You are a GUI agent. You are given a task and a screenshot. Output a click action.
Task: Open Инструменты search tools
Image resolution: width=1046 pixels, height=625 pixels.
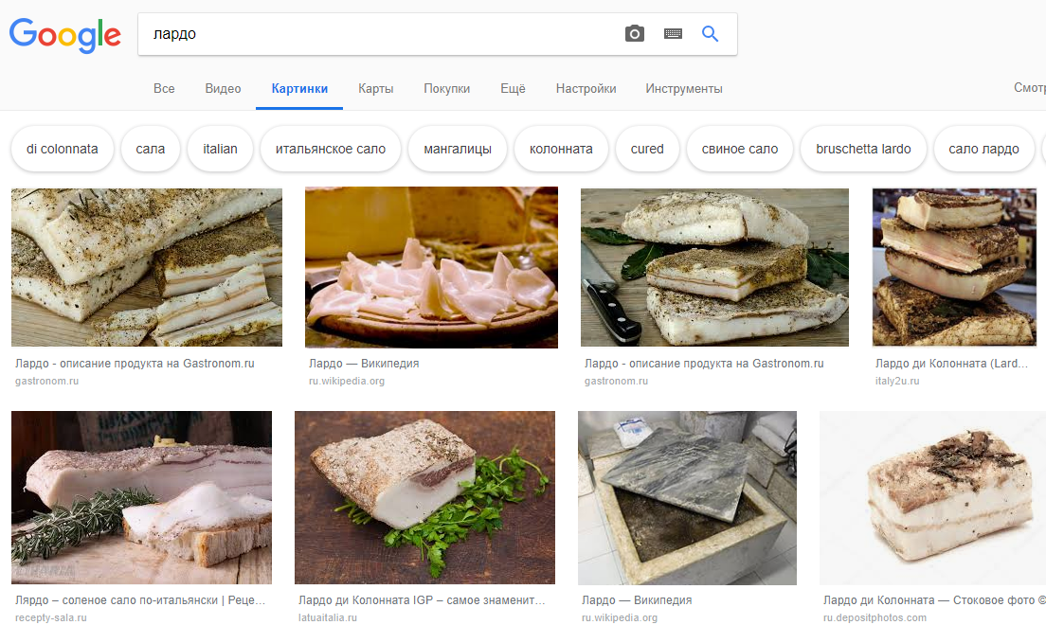pos(684,89)
